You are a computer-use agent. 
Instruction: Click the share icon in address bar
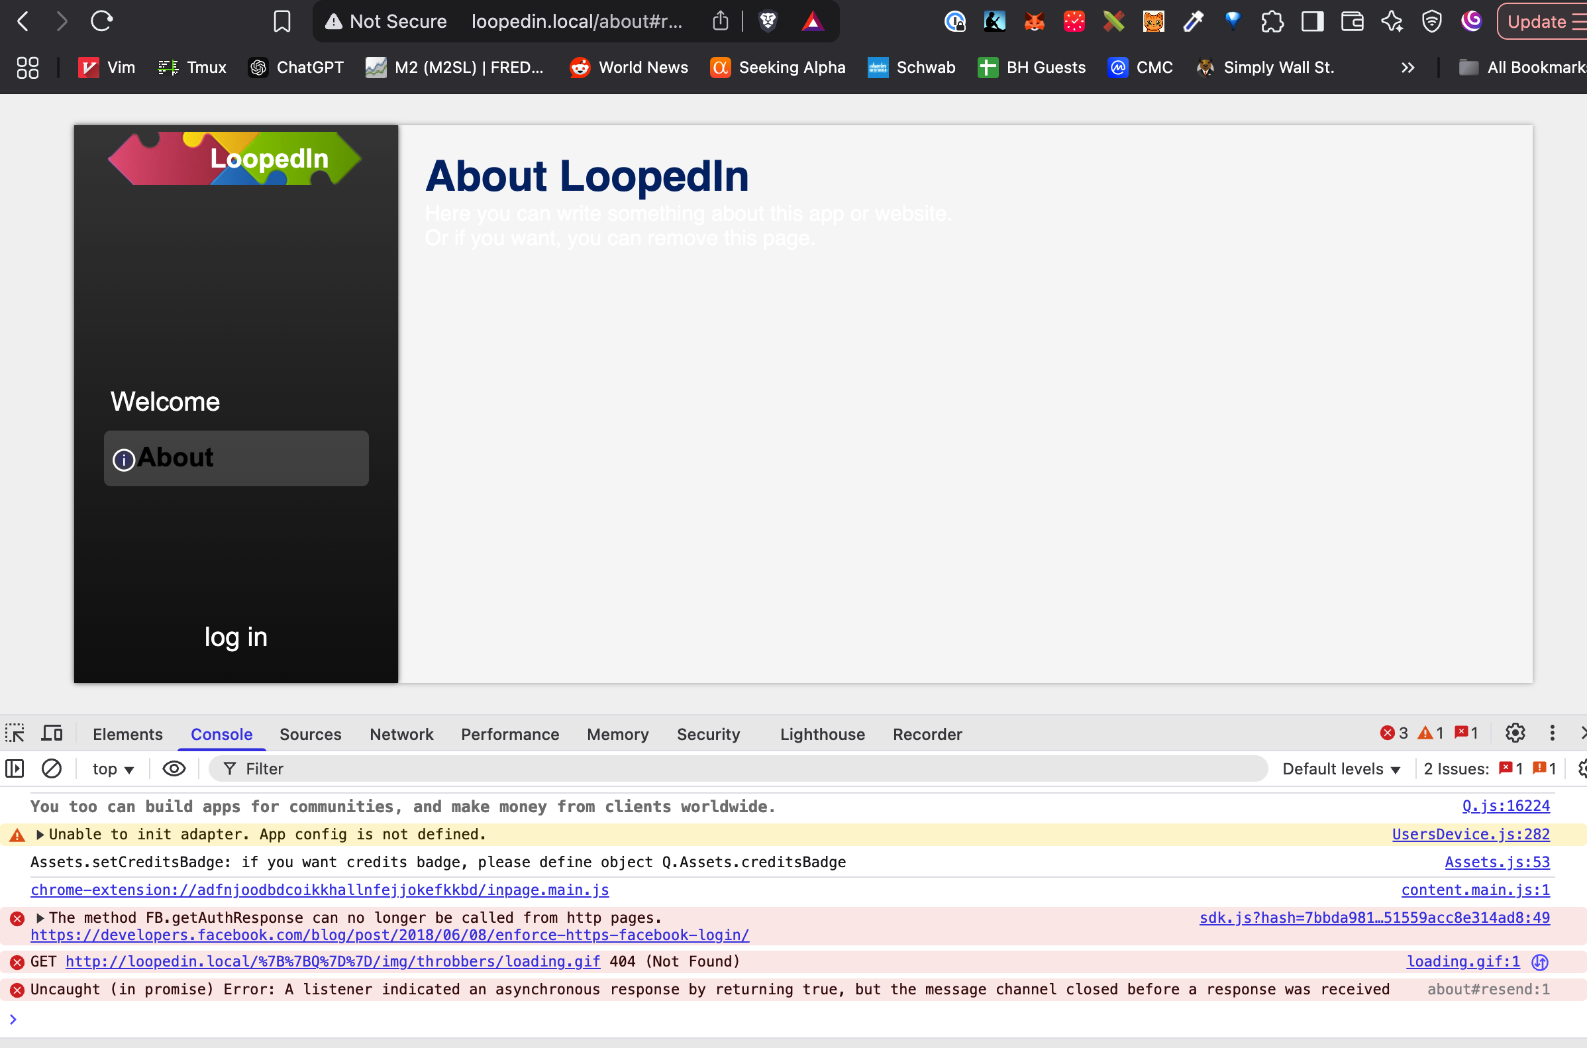[x=721, y=21]
